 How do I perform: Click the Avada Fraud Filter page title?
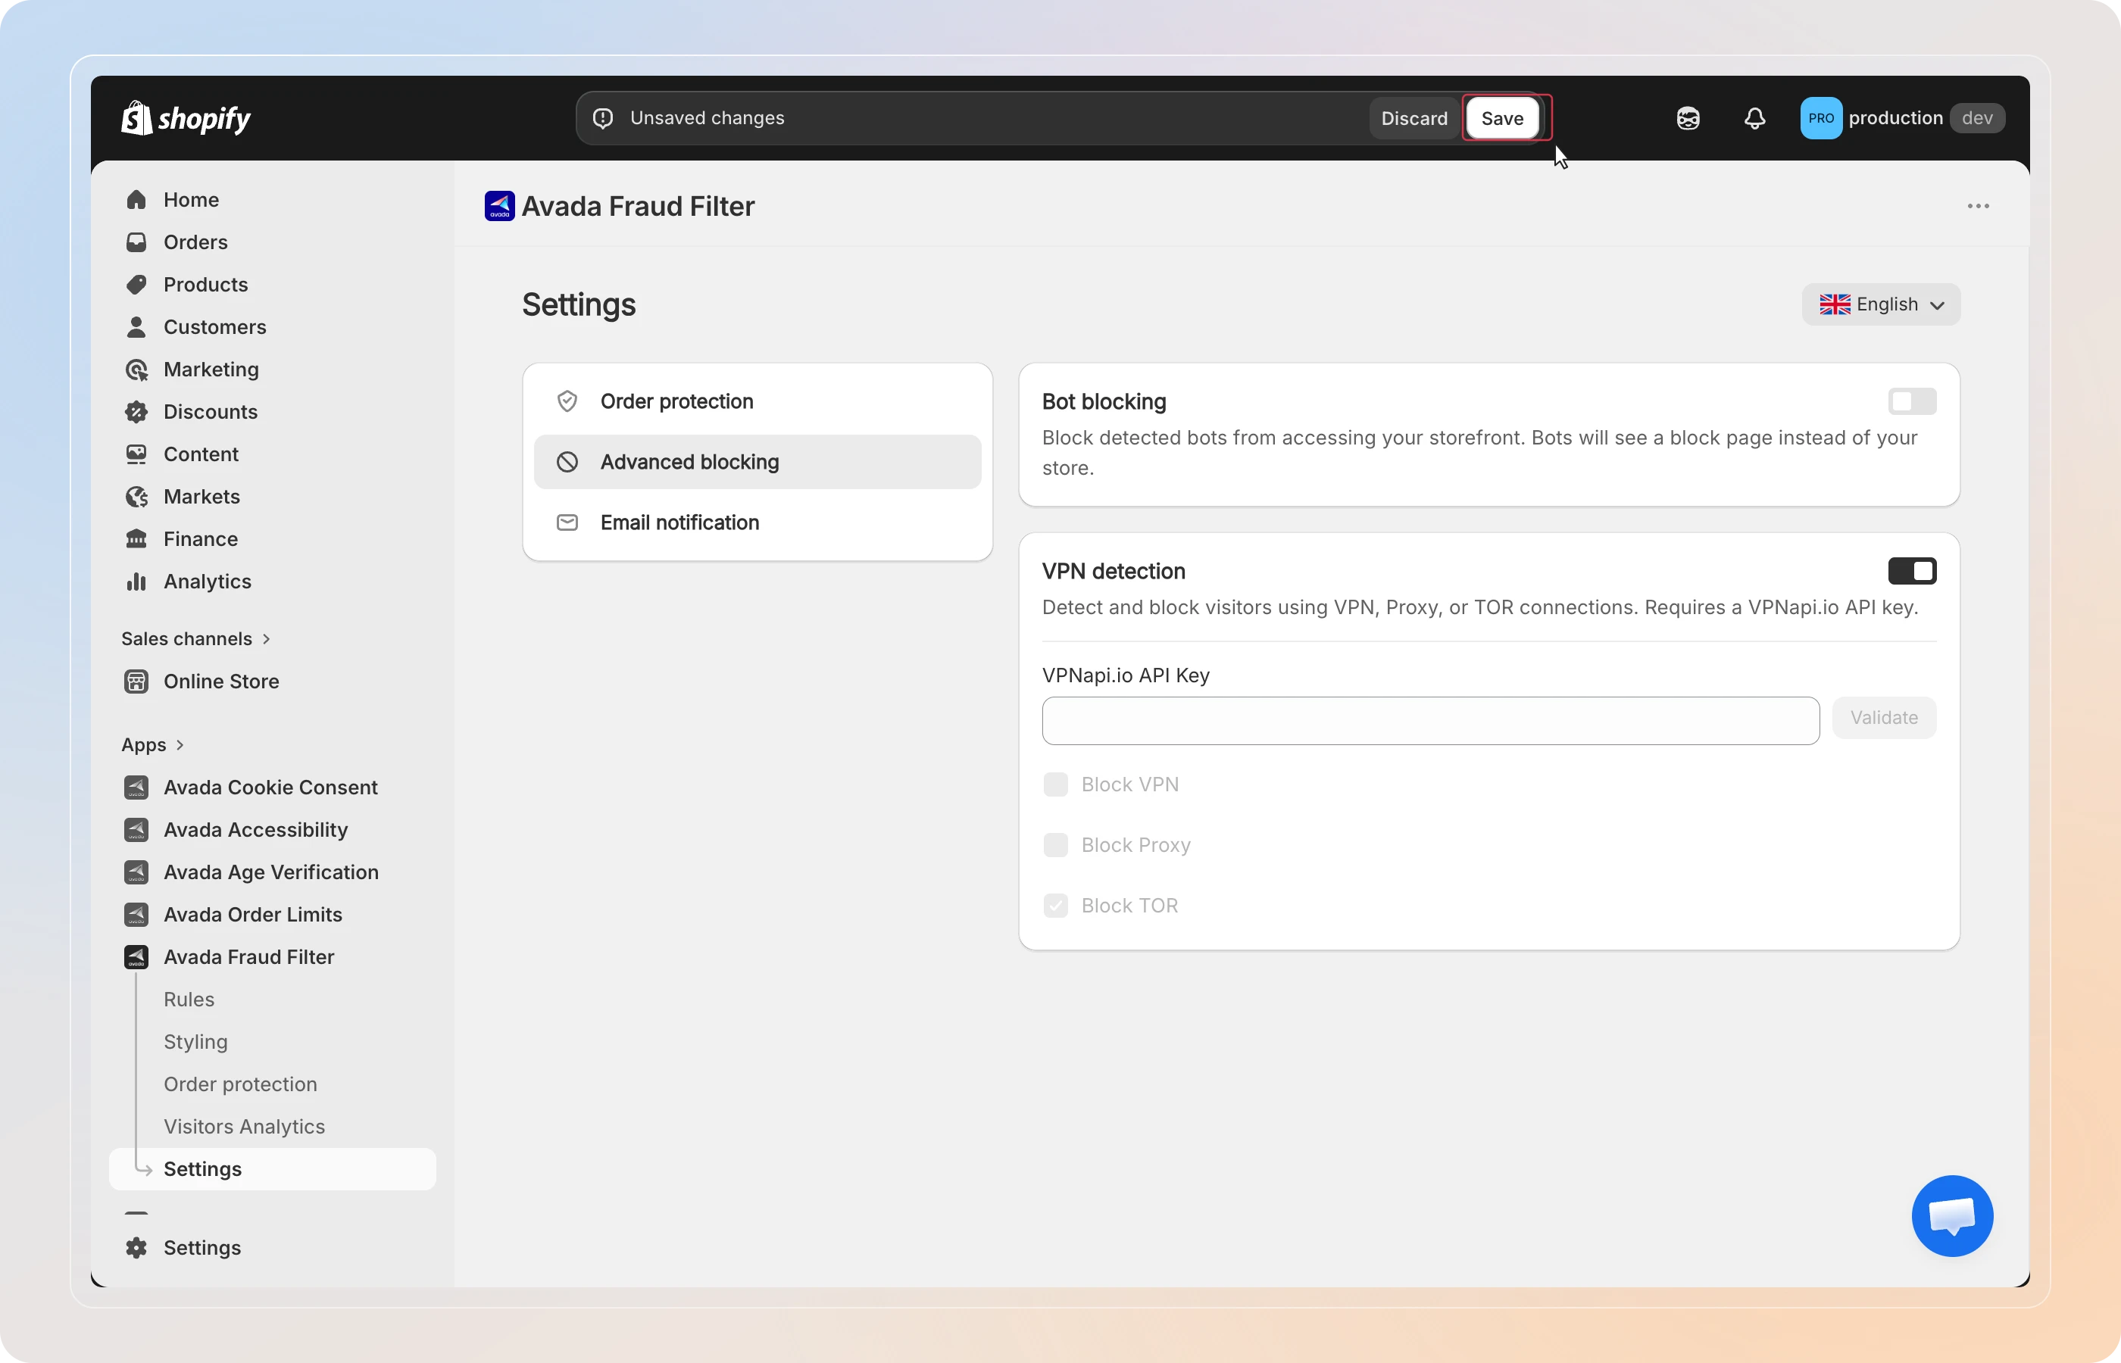pos(639,206)
